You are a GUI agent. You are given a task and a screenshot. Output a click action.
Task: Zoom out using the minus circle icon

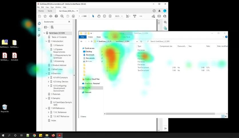(104, 16)
